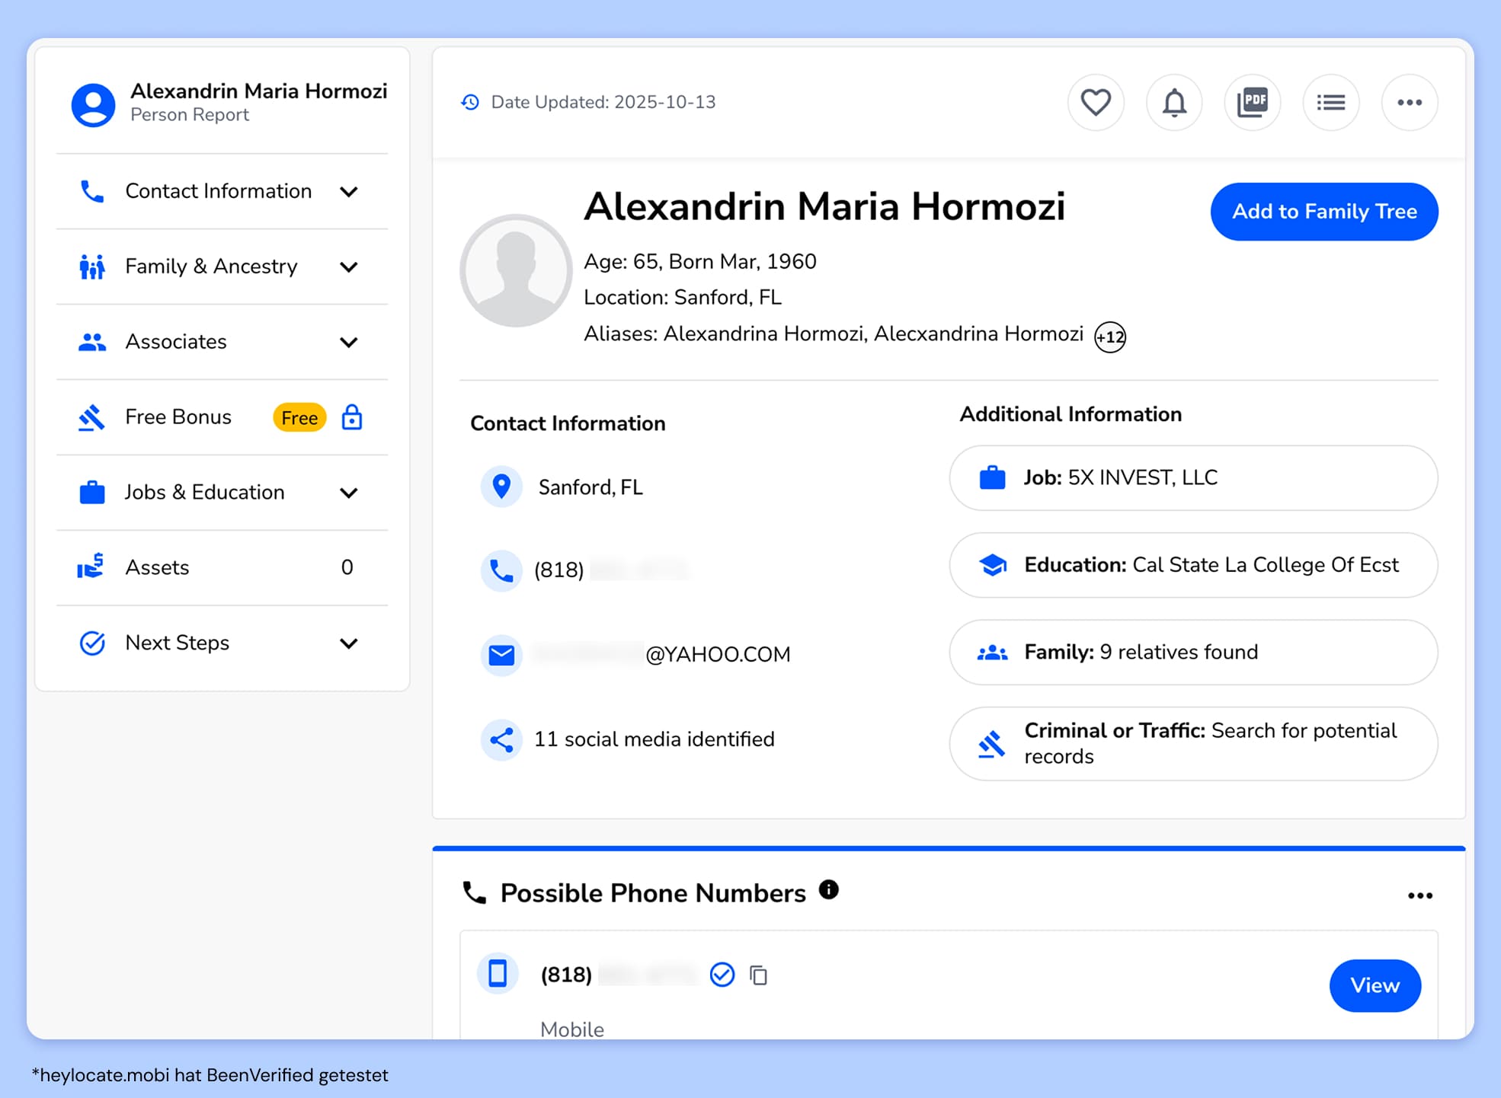Open the top-right more options menu
Screen dimensions: 1501x1098
(1410, 102)
